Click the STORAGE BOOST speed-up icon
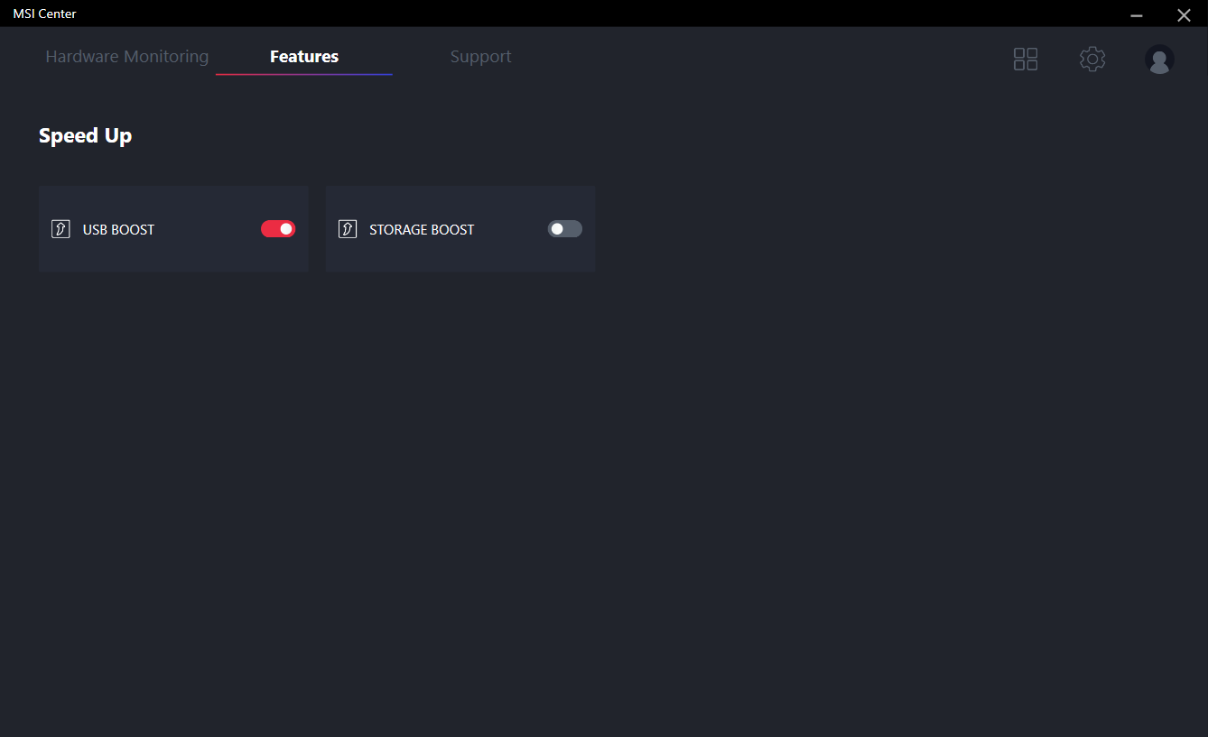This screenshot has height=737, width=1208. pos(348,229)
